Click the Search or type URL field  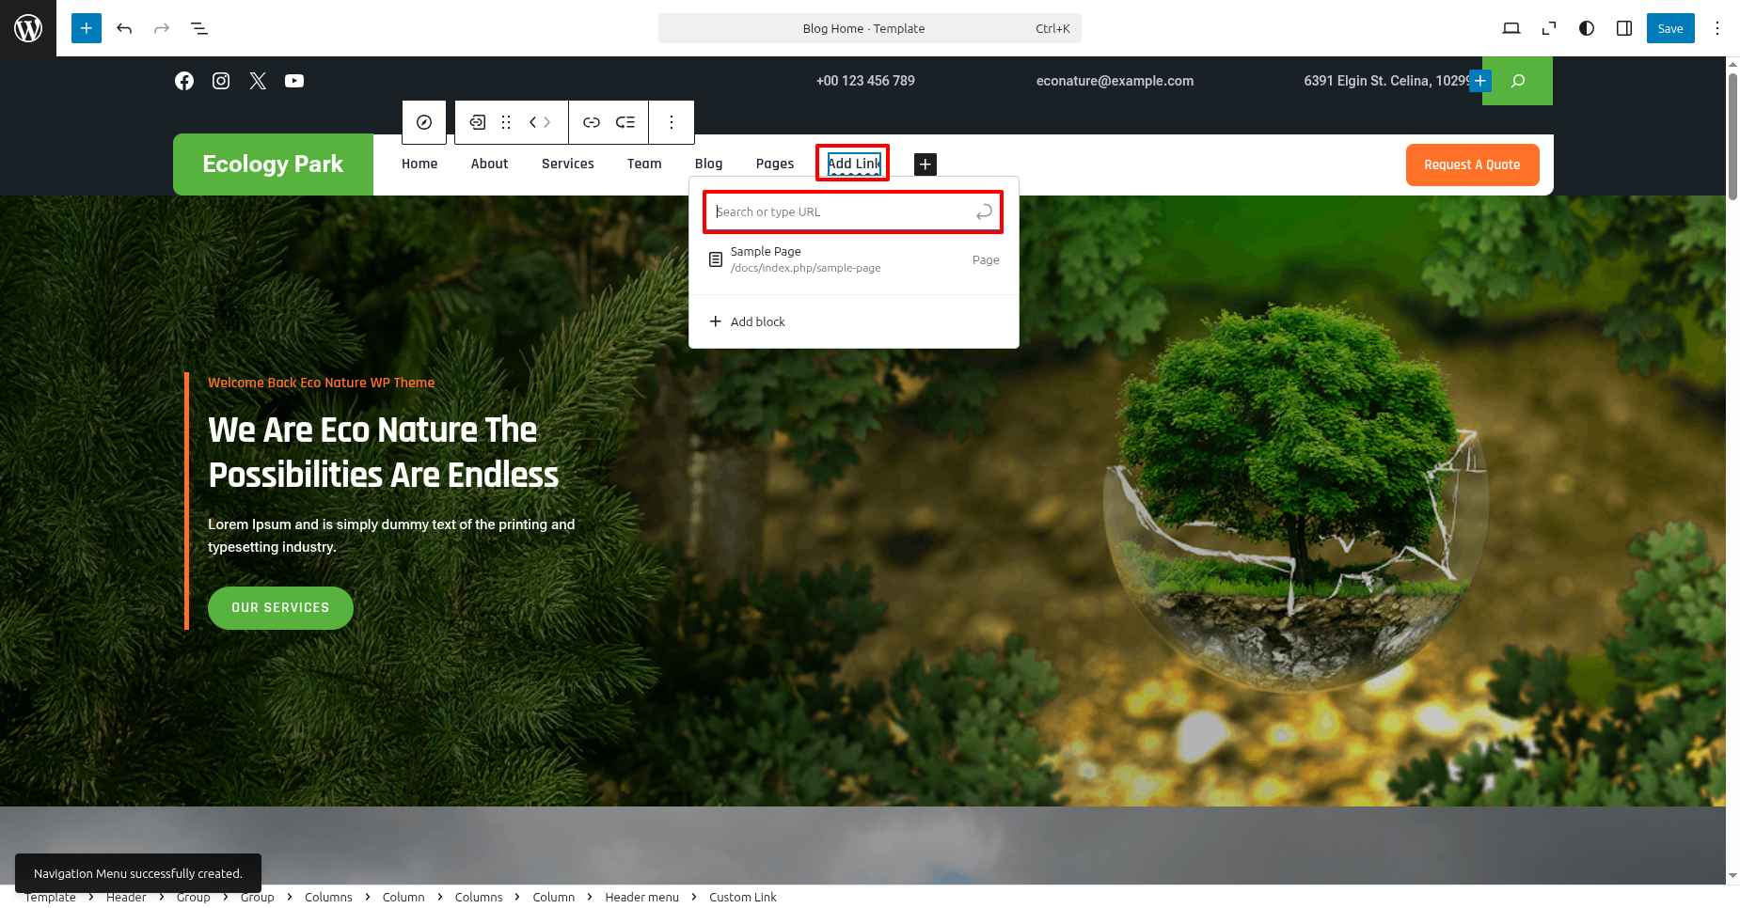(842, 212)
